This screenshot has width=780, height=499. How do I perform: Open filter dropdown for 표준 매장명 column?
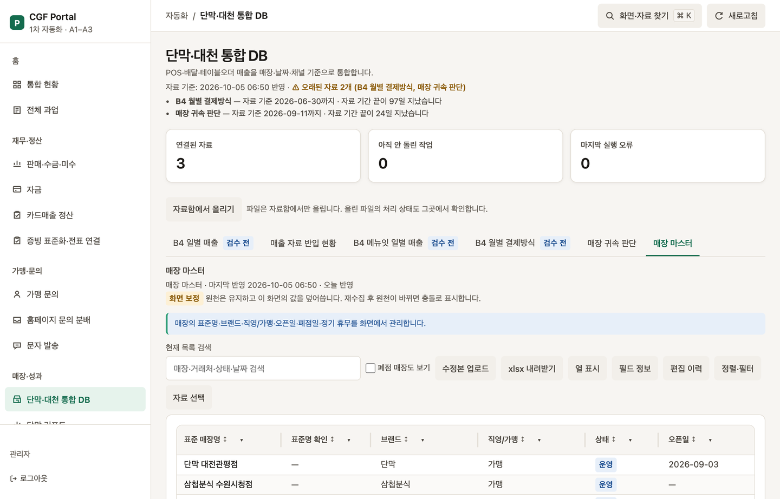(x=242, y=440)
